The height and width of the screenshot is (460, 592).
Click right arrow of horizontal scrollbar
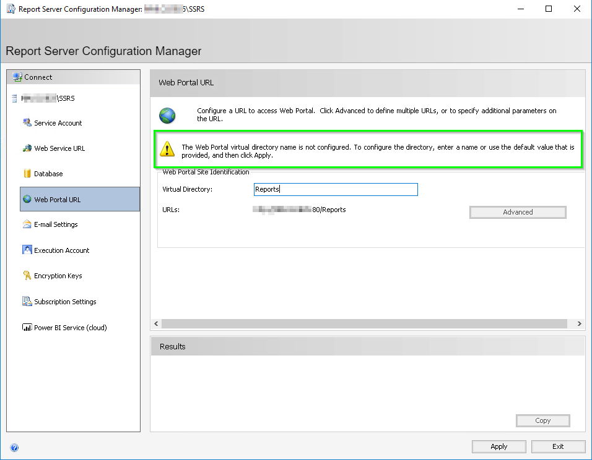pos(579,323)
